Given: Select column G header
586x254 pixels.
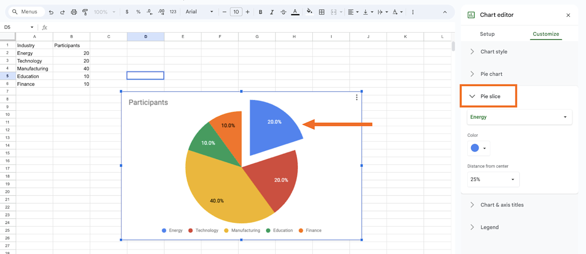Looking at the screenshot, I should click(x=257, y=37).
